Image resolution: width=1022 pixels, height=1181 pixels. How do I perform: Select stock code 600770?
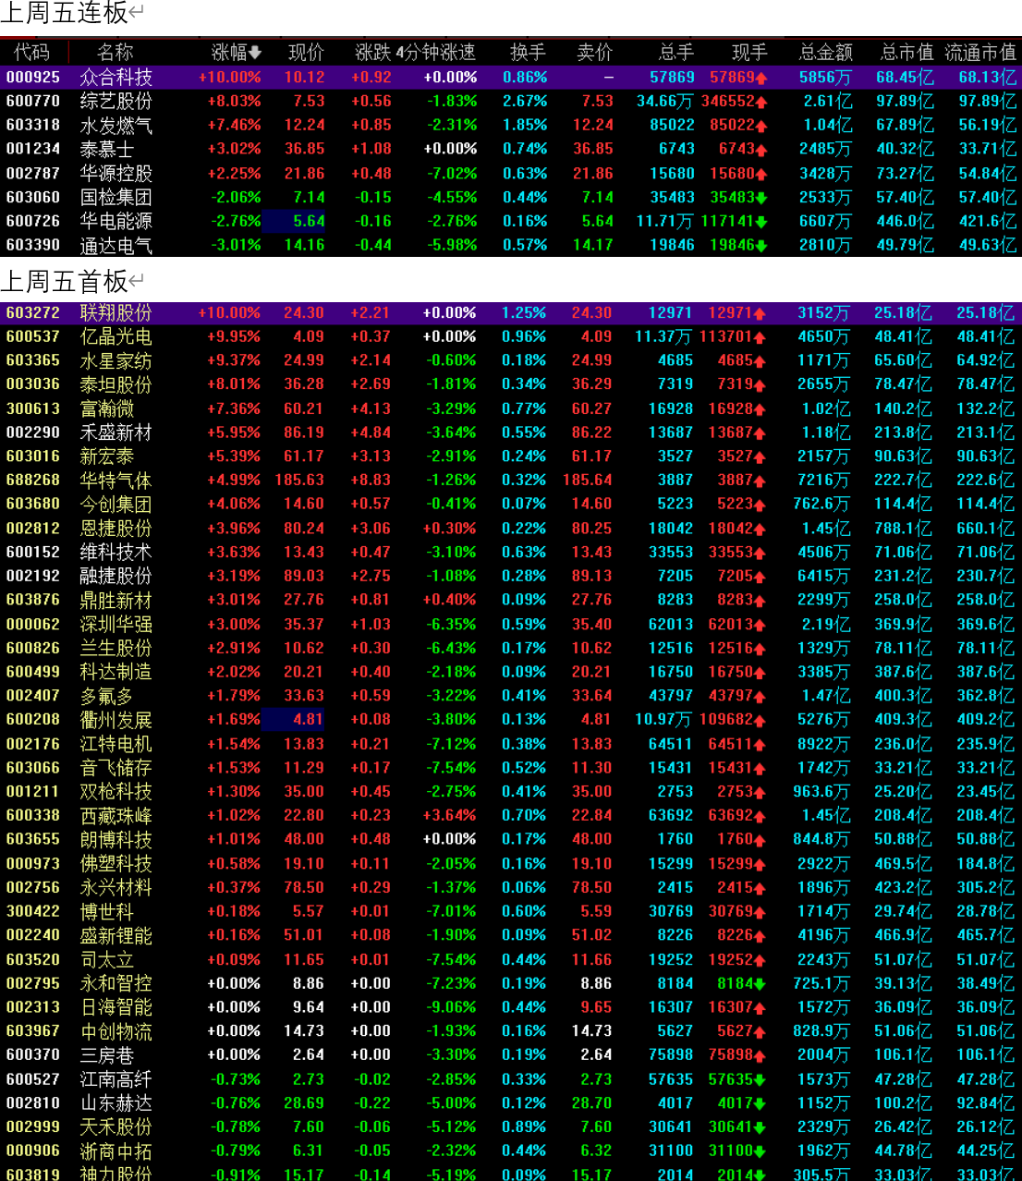pyautogui.click(x=33, y=101)
